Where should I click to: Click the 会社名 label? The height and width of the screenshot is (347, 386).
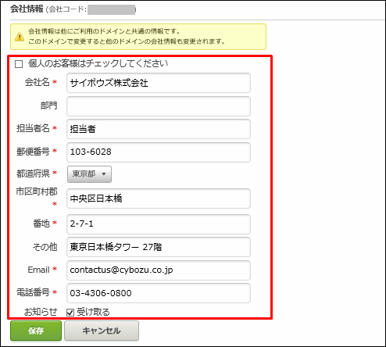pos(37,82)
